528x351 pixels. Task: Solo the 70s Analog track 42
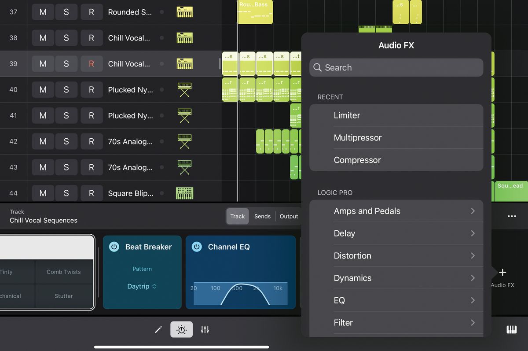click(67, 141)
